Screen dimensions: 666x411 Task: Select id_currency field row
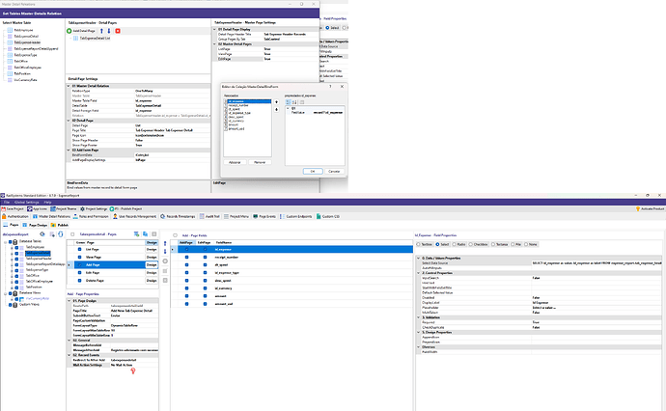[291, 288]
